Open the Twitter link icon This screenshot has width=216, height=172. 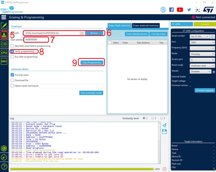pos(189,10)
